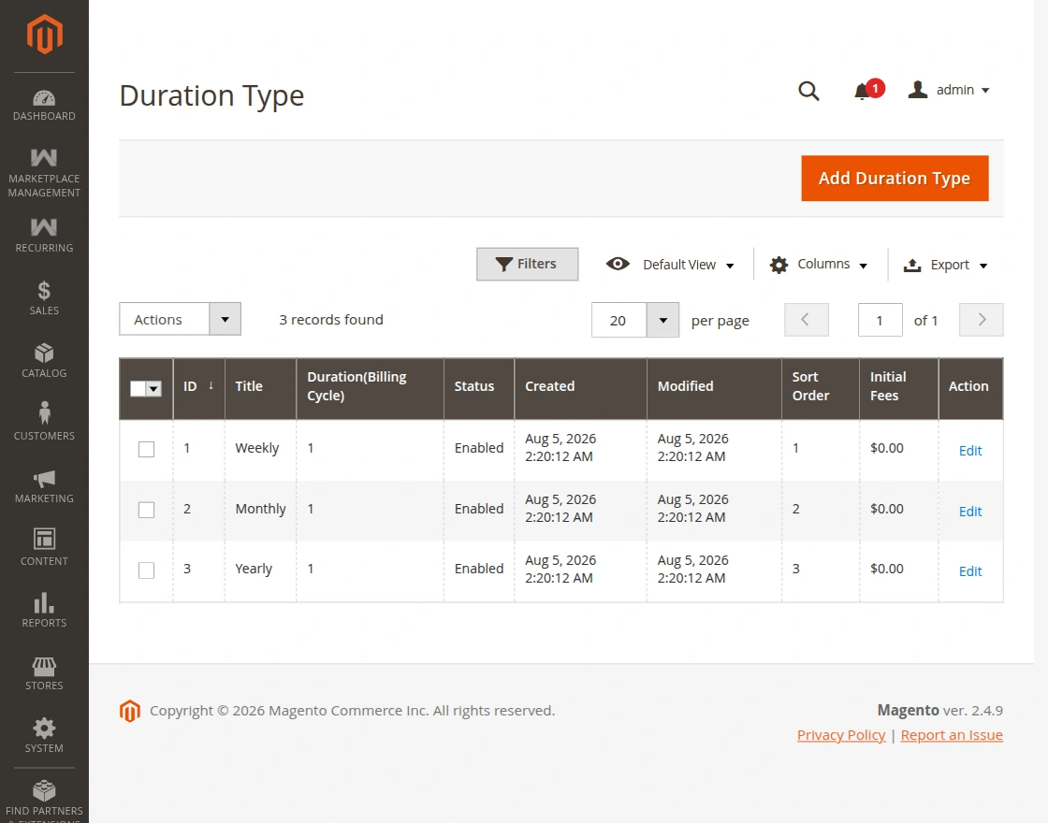Open the Catalog menu
The width and height of the screenshot is (1048, 823).
point(44,361)
